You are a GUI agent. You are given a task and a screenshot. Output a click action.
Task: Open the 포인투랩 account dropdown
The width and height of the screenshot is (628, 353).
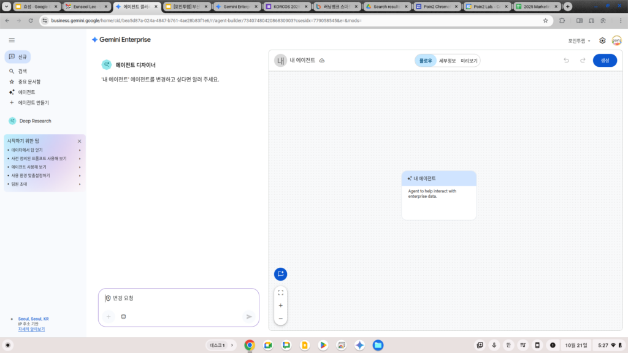point(580,41)
